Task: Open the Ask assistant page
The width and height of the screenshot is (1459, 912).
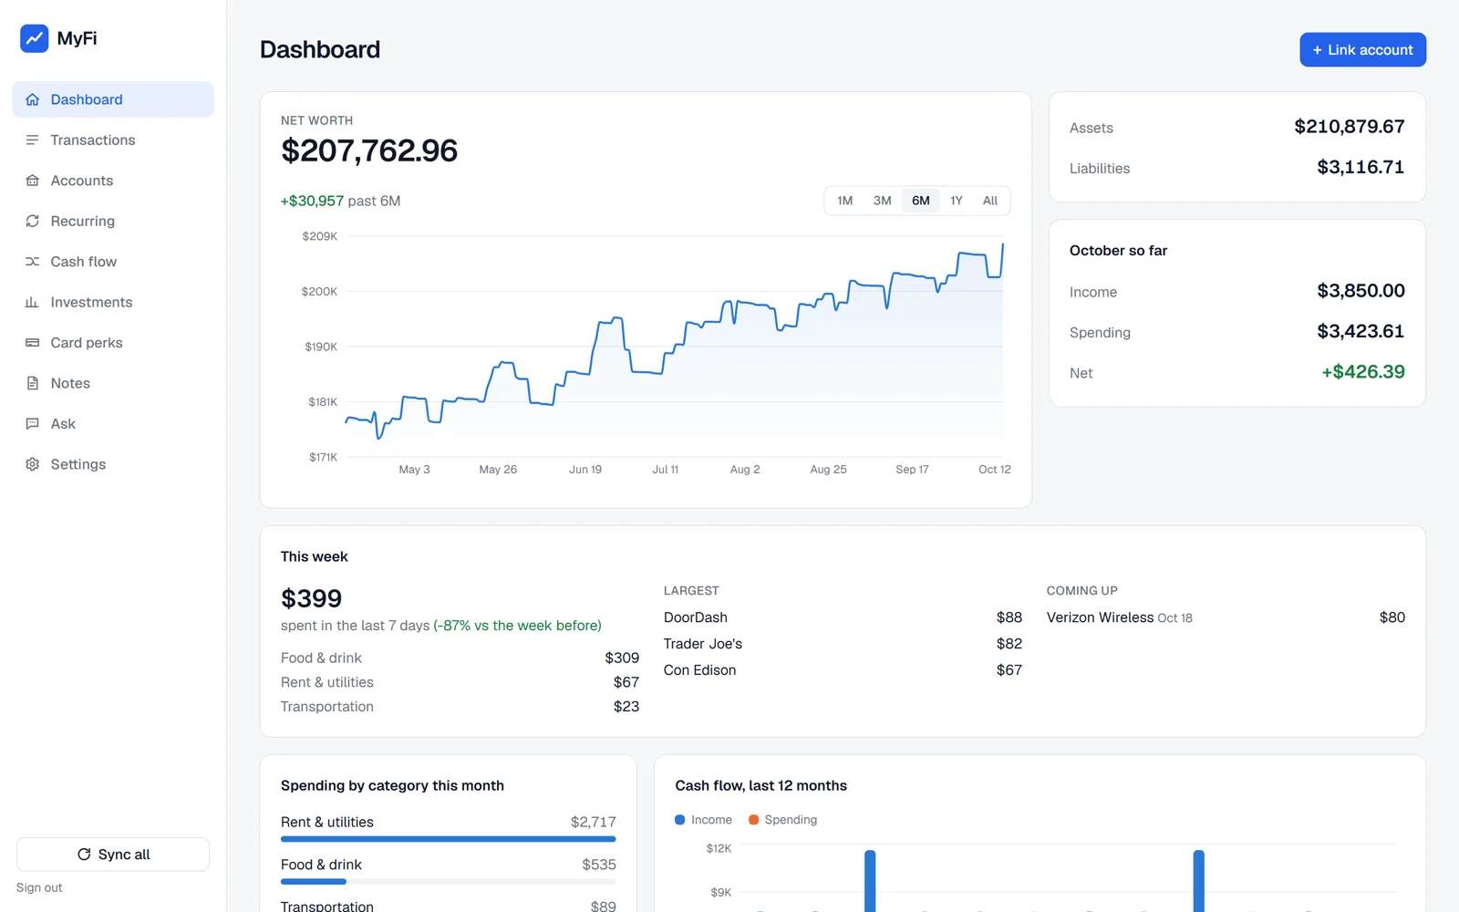Action: pos(113,424)
